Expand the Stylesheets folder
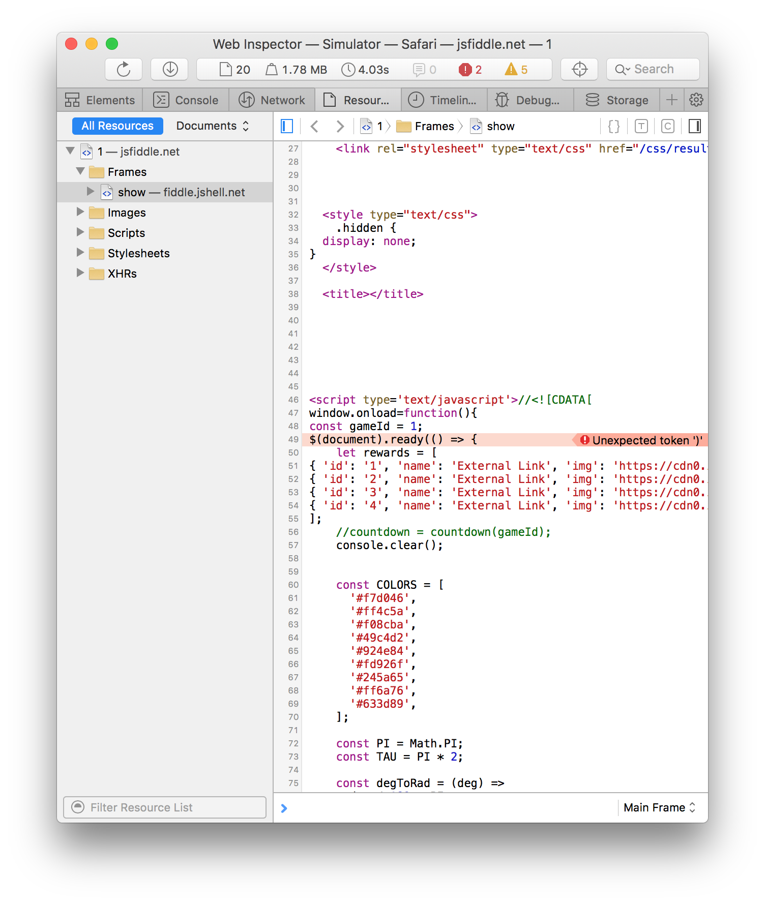Viewport: 765px width, 904px height. [x=80, y=253]
